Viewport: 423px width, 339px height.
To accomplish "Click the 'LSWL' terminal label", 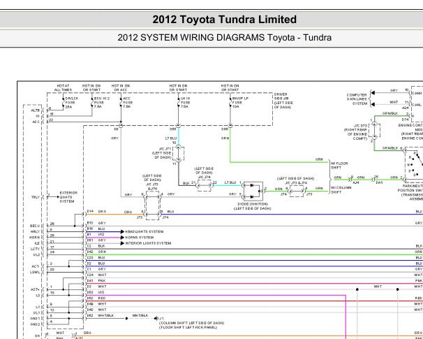I will tap(35, 273).
